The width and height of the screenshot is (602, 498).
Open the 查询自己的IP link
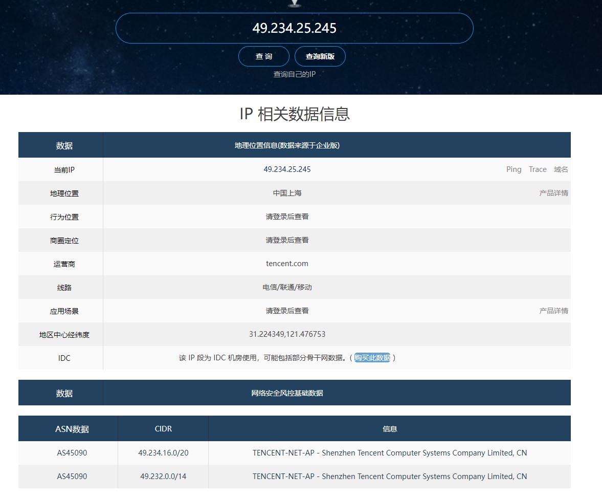click(294, 74)
